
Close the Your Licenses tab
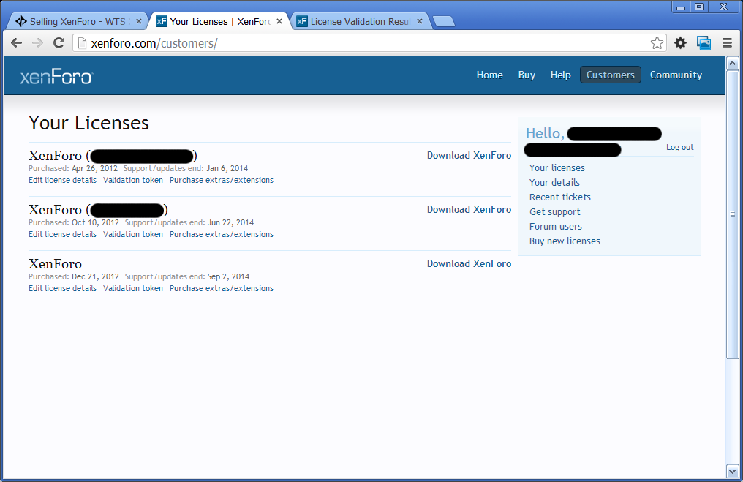pos(279,21)
